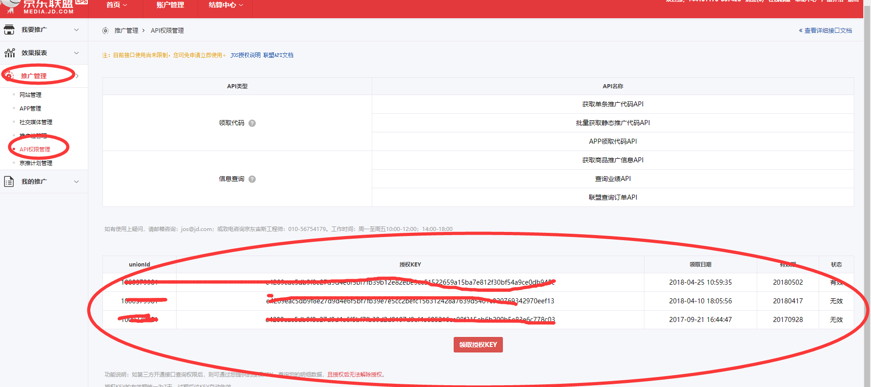Collapse the 推广管理 section arrow
Screen dimensions: 871x387
point(77,76)
